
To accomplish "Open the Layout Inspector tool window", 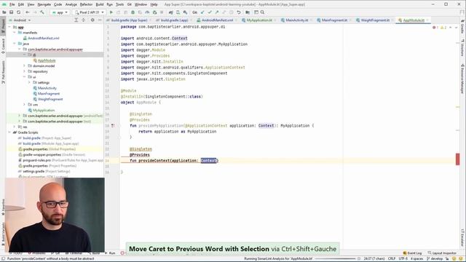I will click(x=442, y=253).
